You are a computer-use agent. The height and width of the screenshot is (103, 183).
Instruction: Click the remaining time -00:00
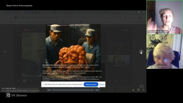97,90
